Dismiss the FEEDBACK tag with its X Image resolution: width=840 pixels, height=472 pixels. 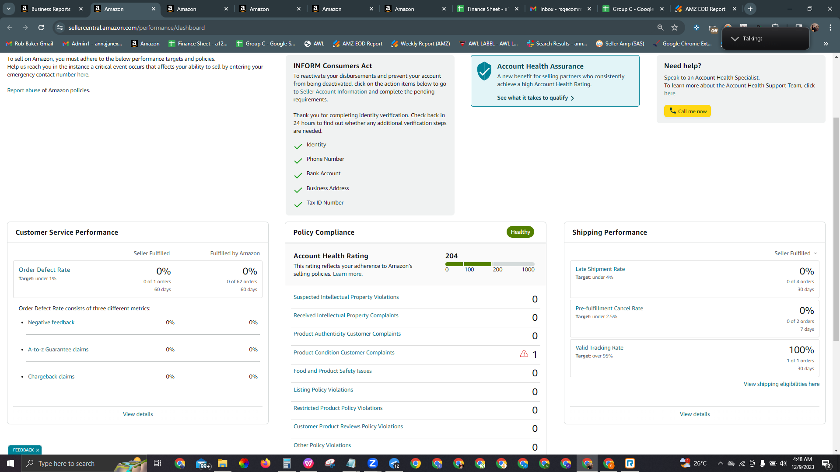pyautogui.click(x=38, y=450)
